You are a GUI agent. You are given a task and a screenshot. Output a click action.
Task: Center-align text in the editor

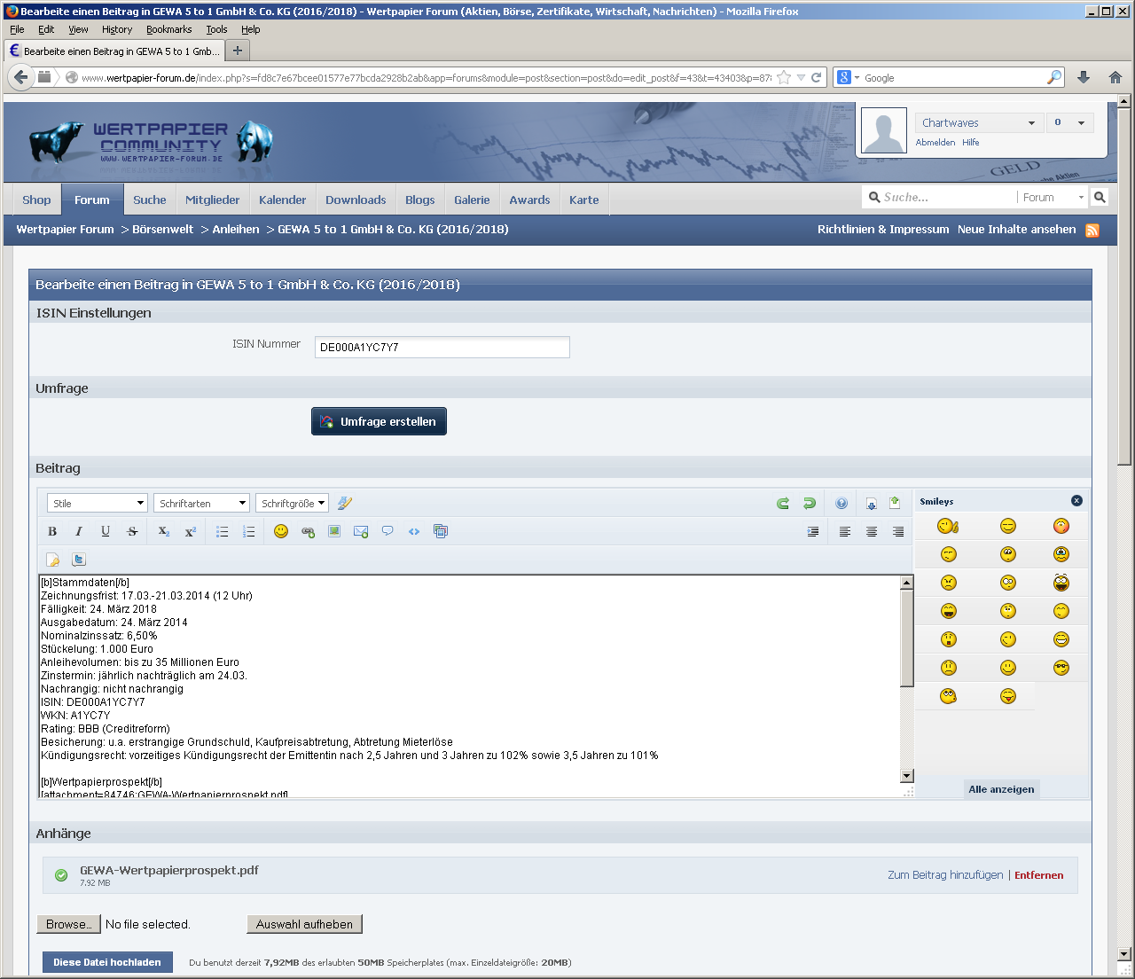tap(872, 531)
